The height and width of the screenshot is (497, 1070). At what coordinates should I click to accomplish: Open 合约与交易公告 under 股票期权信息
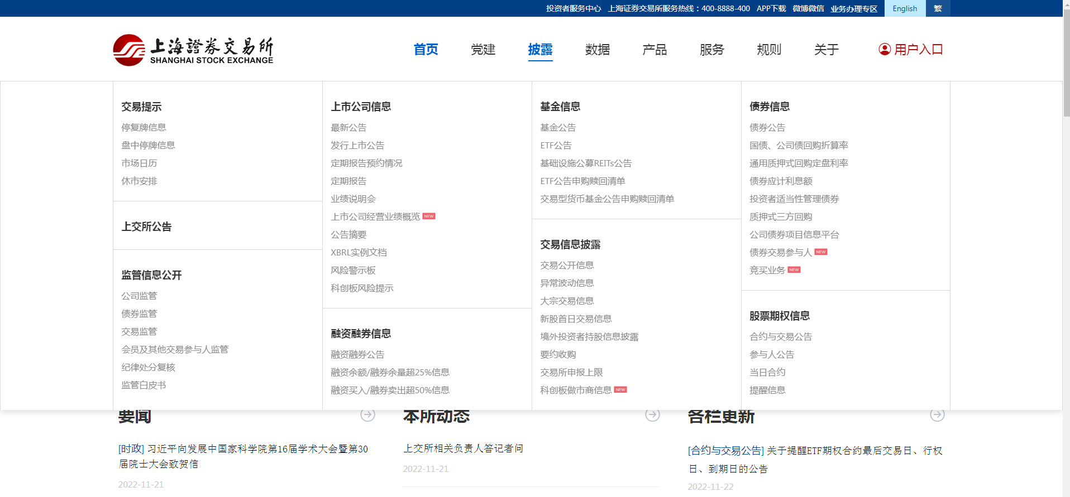pyautogui.click(x=781, y=336)
